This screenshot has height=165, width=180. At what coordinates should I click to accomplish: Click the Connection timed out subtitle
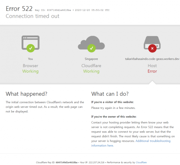(x=32, y=16)
